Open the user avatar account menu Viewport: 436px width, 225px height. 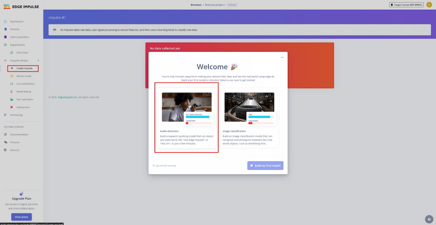429,5
